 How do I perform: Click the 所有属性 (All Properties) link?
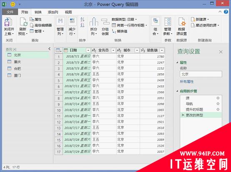pyautogui.click(x=187, y=82)
